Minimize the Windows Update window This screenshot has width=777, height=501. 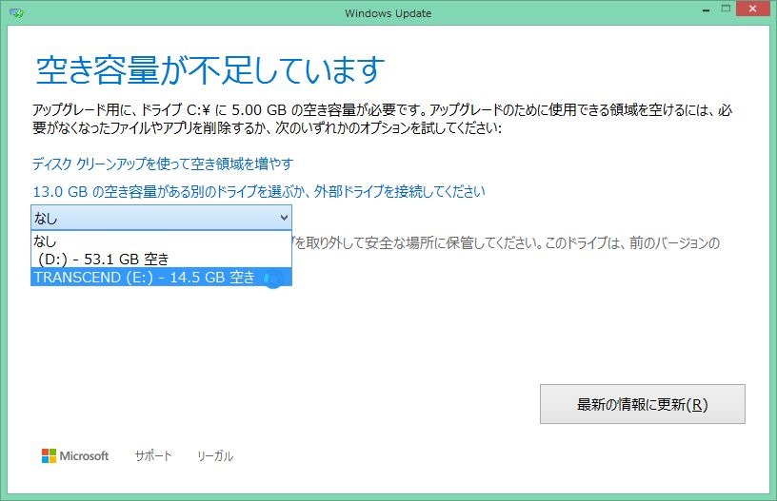tap(706, 10)
